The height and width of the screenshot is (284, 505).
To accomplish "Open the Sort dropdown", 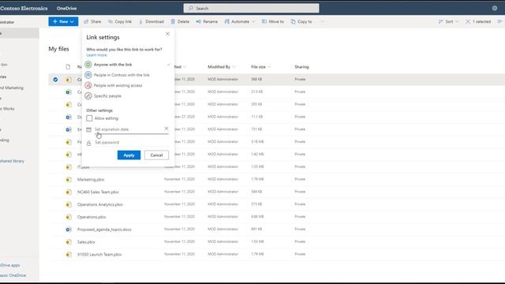I will pyautogui.click(x=449, y=21).
